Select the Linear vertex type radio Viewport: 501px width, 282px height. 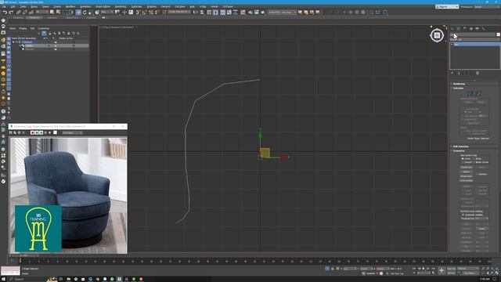tap(463, 158)
